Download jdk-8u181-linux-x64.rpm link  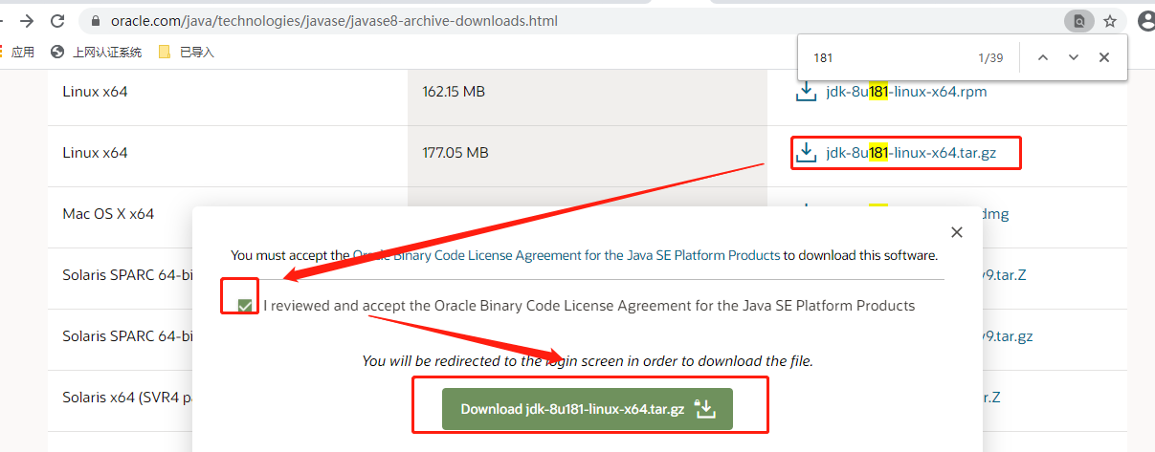click(906, 92)
